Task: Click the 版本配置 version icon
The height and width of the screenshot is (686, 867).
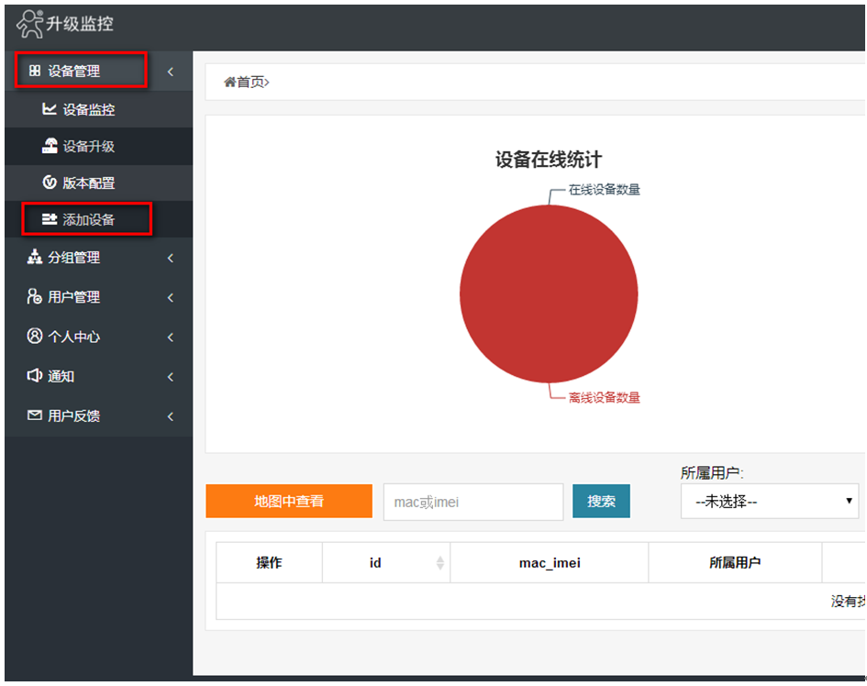Action: pos(50,183)
